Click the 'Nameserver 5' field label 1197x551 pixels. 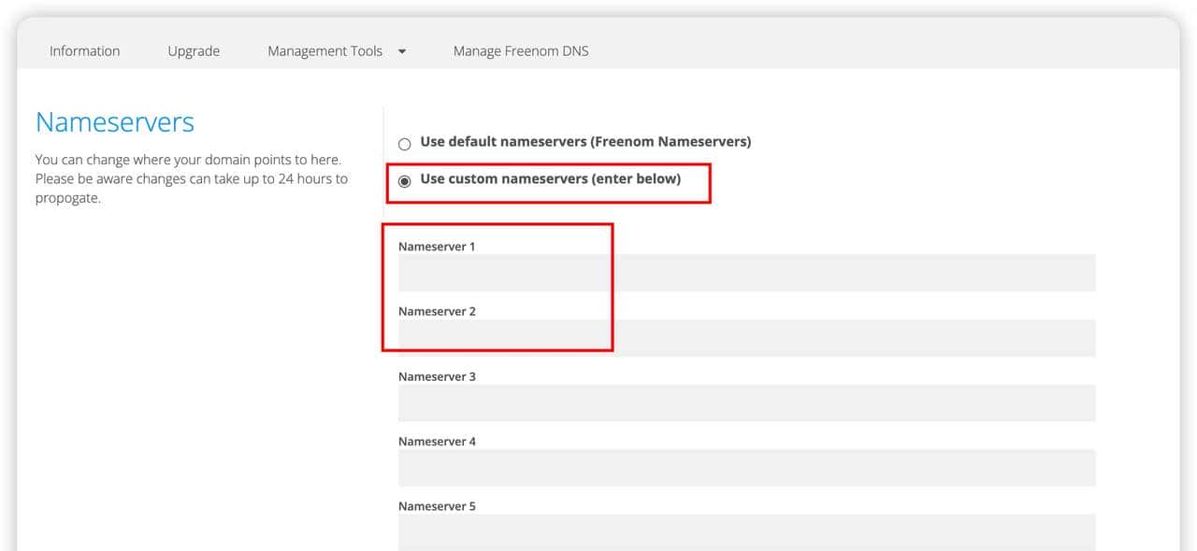pyautogui.click(x=437, y=506)
